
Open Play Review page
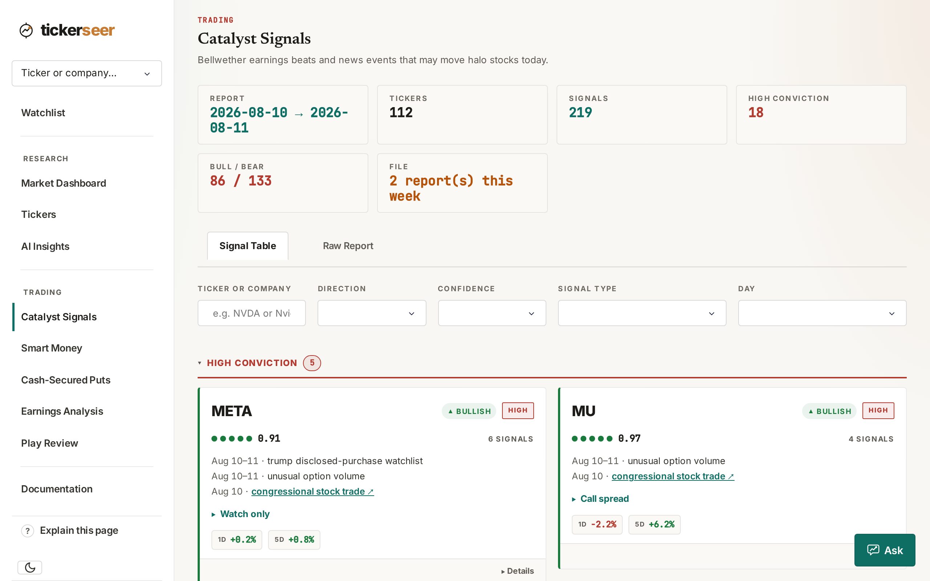[x=49, y=443]
